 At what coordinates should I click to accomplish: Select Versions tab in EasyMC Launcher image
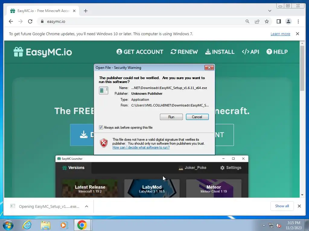(74, 168)
